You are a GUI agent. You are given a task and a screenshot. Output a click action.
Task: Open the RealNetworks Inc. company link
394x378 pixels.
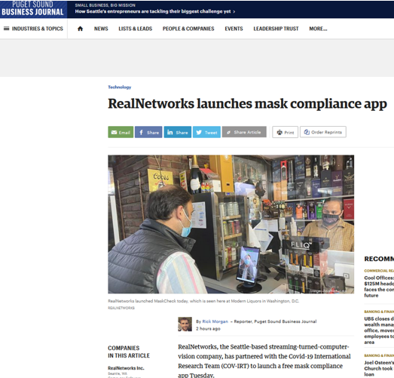tap(126, 368)
